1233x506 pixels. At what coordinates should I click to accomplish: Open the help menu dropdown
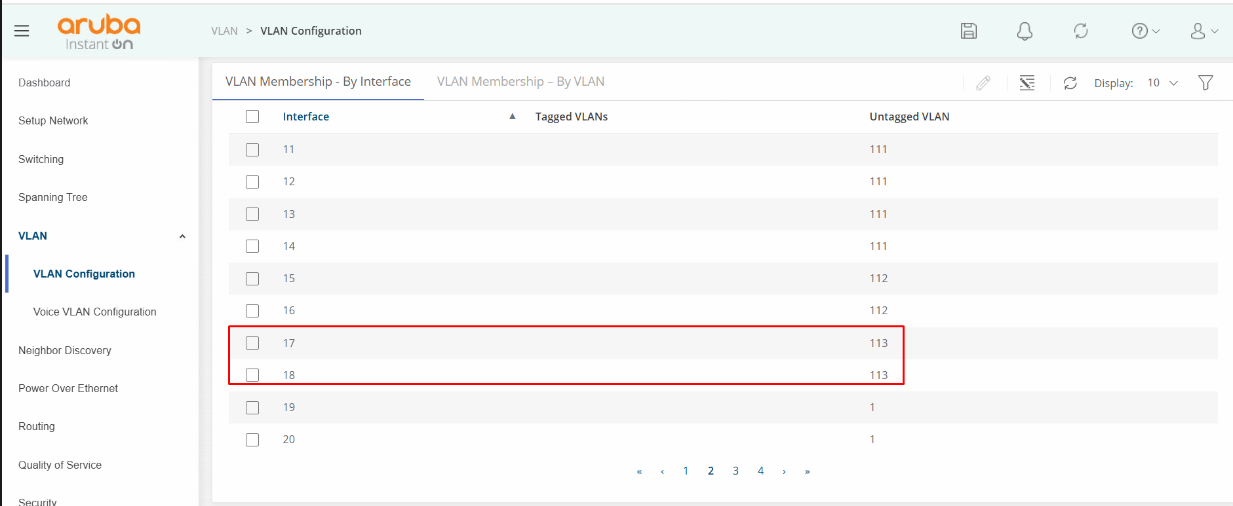pos(1145,31)
